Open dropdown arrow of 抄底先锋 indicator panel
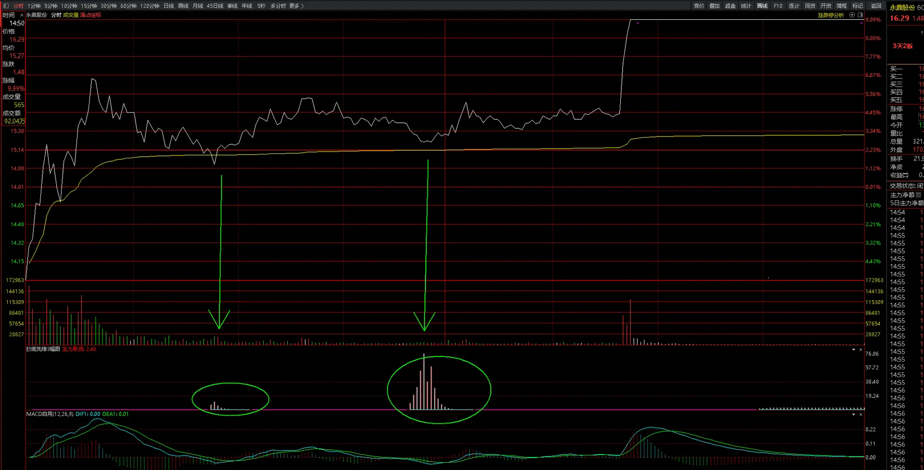The width and height of the screenshot is (924, 470). point(854,350)
